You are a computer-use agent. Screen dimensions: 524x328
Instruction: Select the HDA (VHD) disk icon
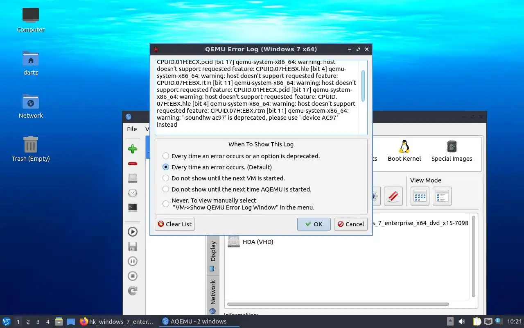pyautogui.click(x=233, y=241)
